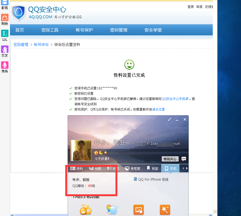
Task: Click the orange picture function icon
Action: (x=139, y=210)
